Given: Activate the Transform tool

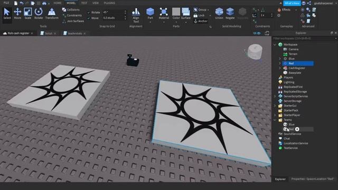Looking at the screenshot, I should pos(52,14).
